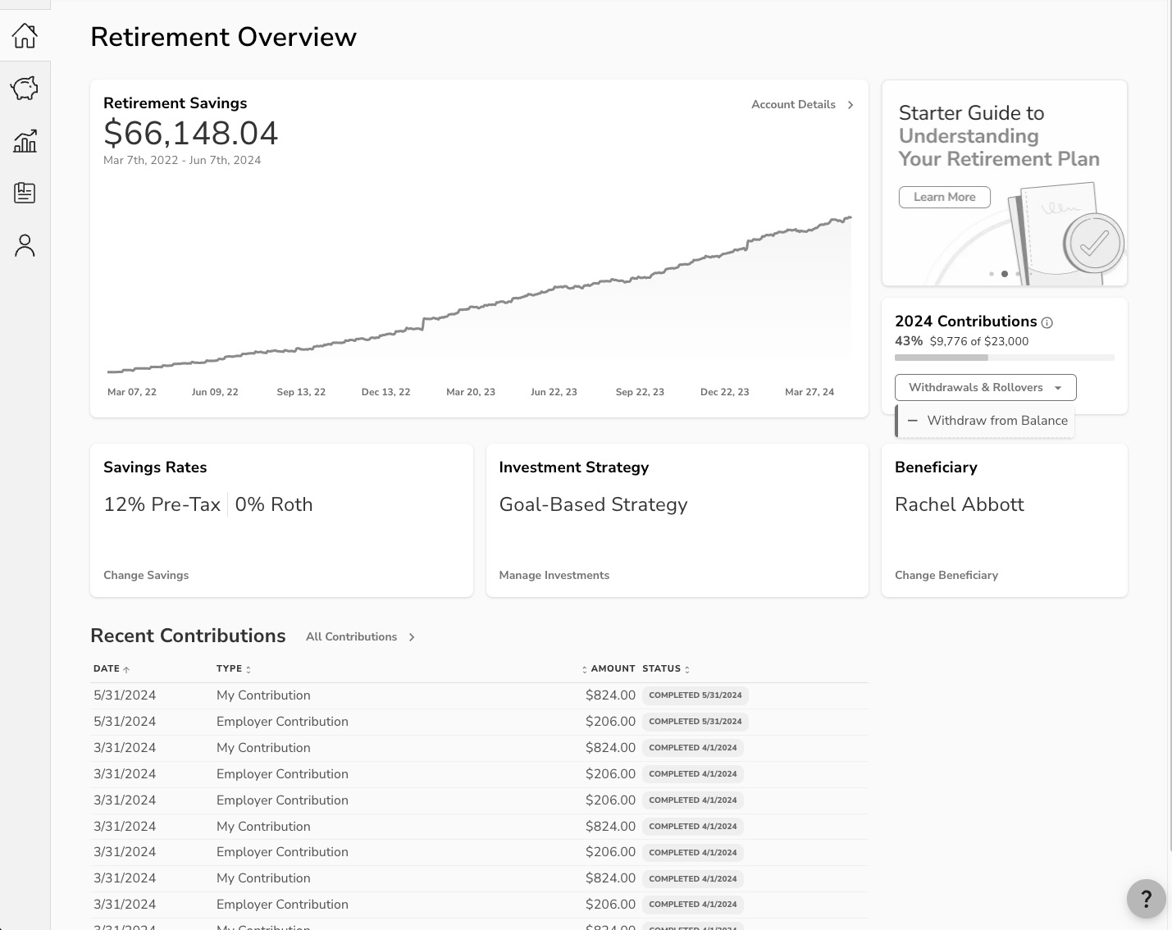Viewport: 1172px width, 930px height.
Task: Open the Change Savings link
Action: pyautogui.click(x=146, y=576)
